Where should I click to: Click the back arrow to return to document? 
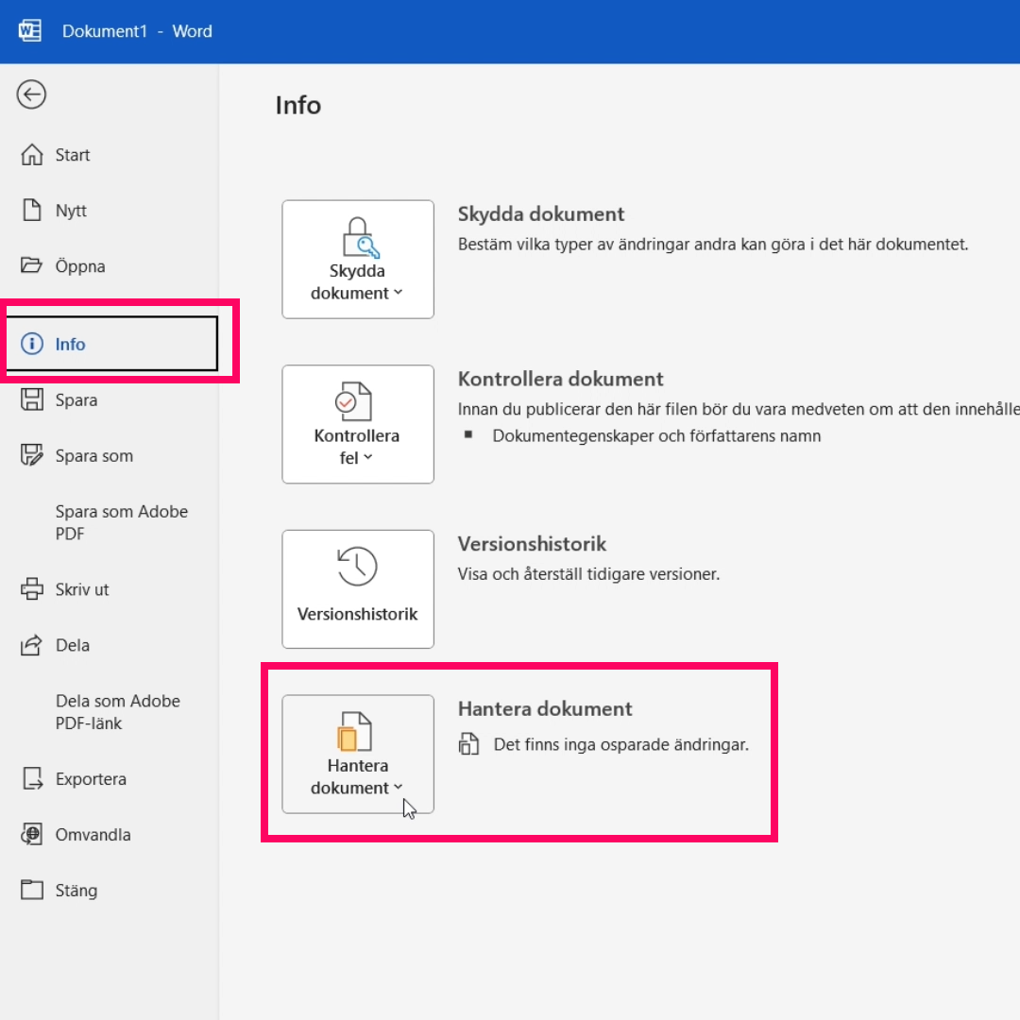(x=31, y=93)
